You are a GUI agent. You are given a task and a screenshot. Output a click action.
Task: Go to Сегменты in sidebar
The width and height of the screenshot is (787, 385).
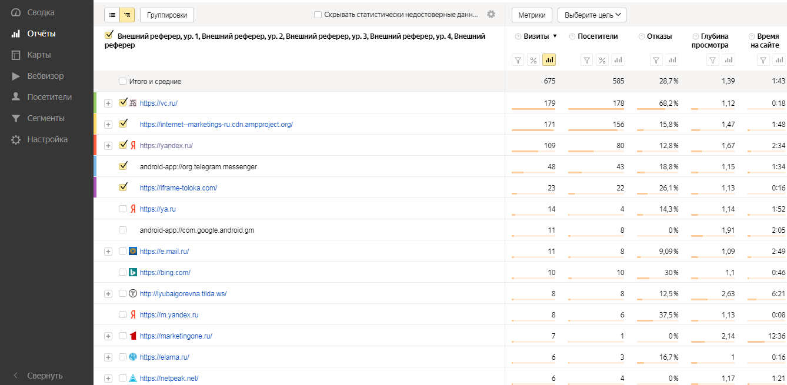45,118
